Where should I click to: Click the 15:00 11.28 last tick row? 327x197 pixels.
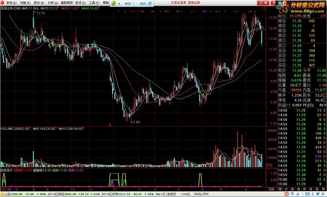coord(302,184)
